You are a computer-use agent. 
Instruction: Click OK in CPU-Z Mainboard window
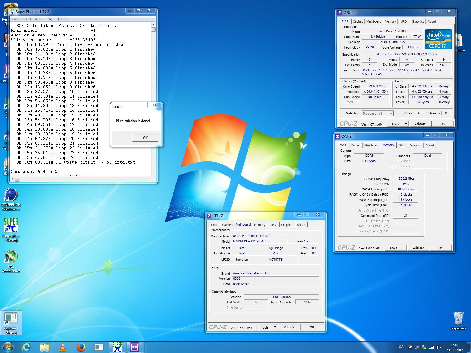[312, 327]
